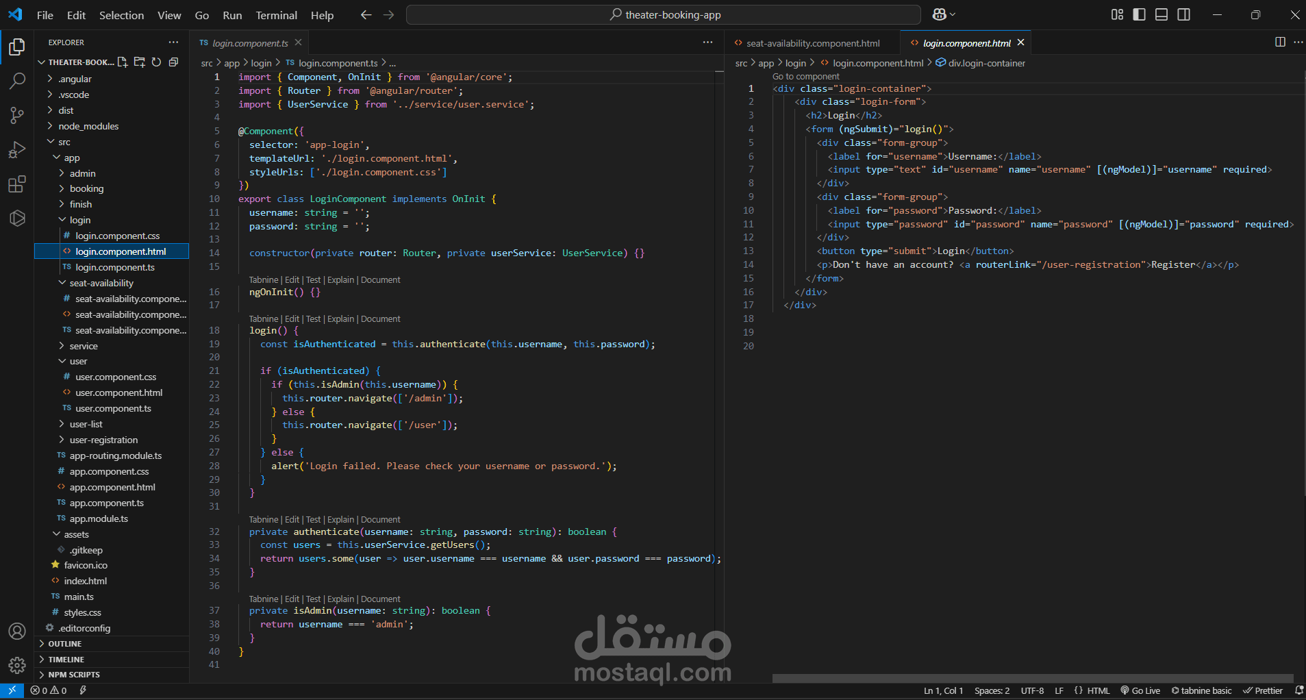The width and height of the screenshot is (1306, 700).
Task: Change indentation via Spaces: 2
Action: pyautogui.click(x=992, y=690)
